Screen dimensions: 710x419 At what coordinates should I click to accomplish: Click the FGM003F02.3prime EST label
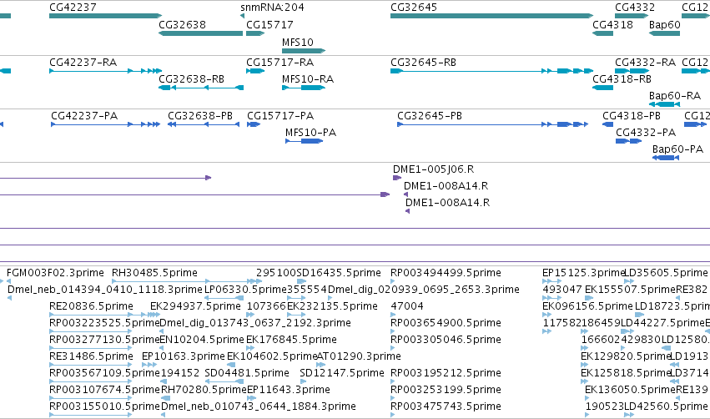point(55,273)
